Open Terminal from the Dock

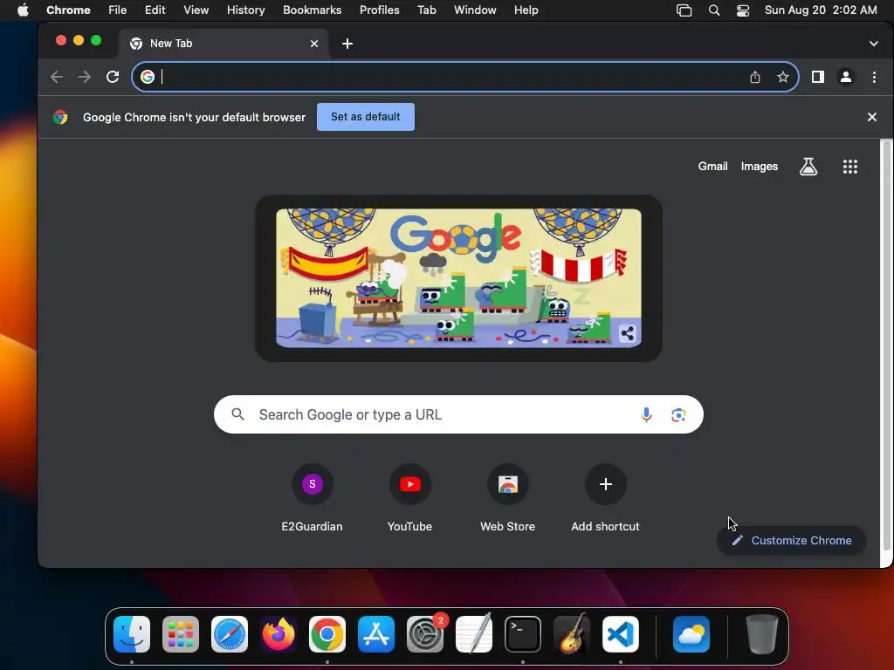coord(523,634)
